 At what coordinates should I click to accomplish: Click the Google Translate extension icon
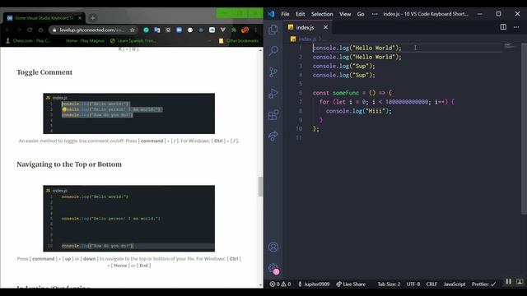point(157,30)
